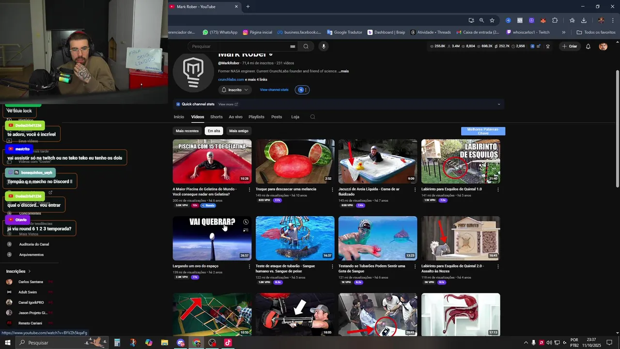Open 'Renato Cariani' subscription channel
Screen dimensions: 620x349
pyautogui.click(x=30, y=323)
